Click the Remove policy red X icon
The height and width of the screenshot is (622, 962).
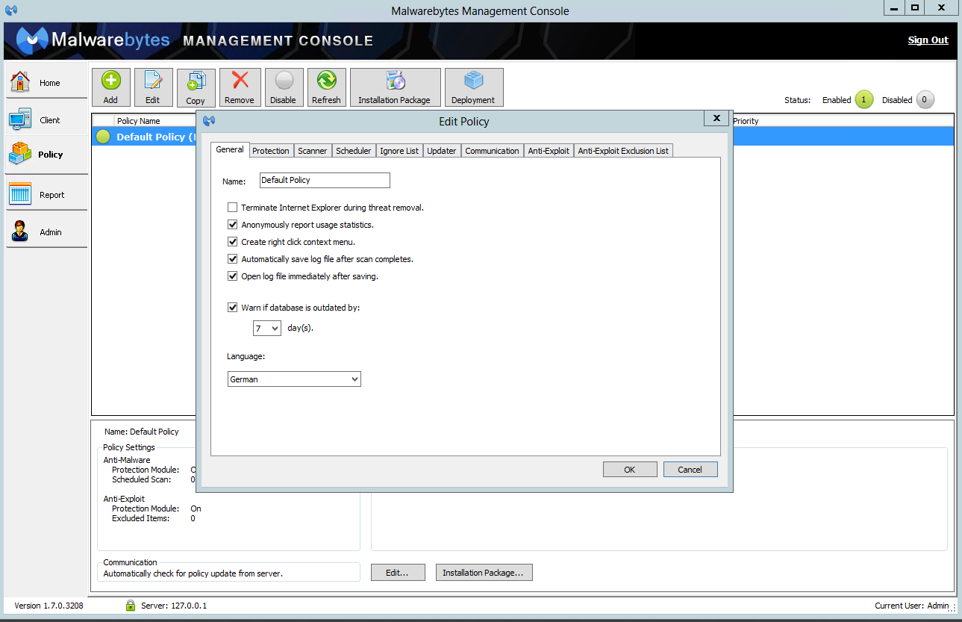pos(240,81)
